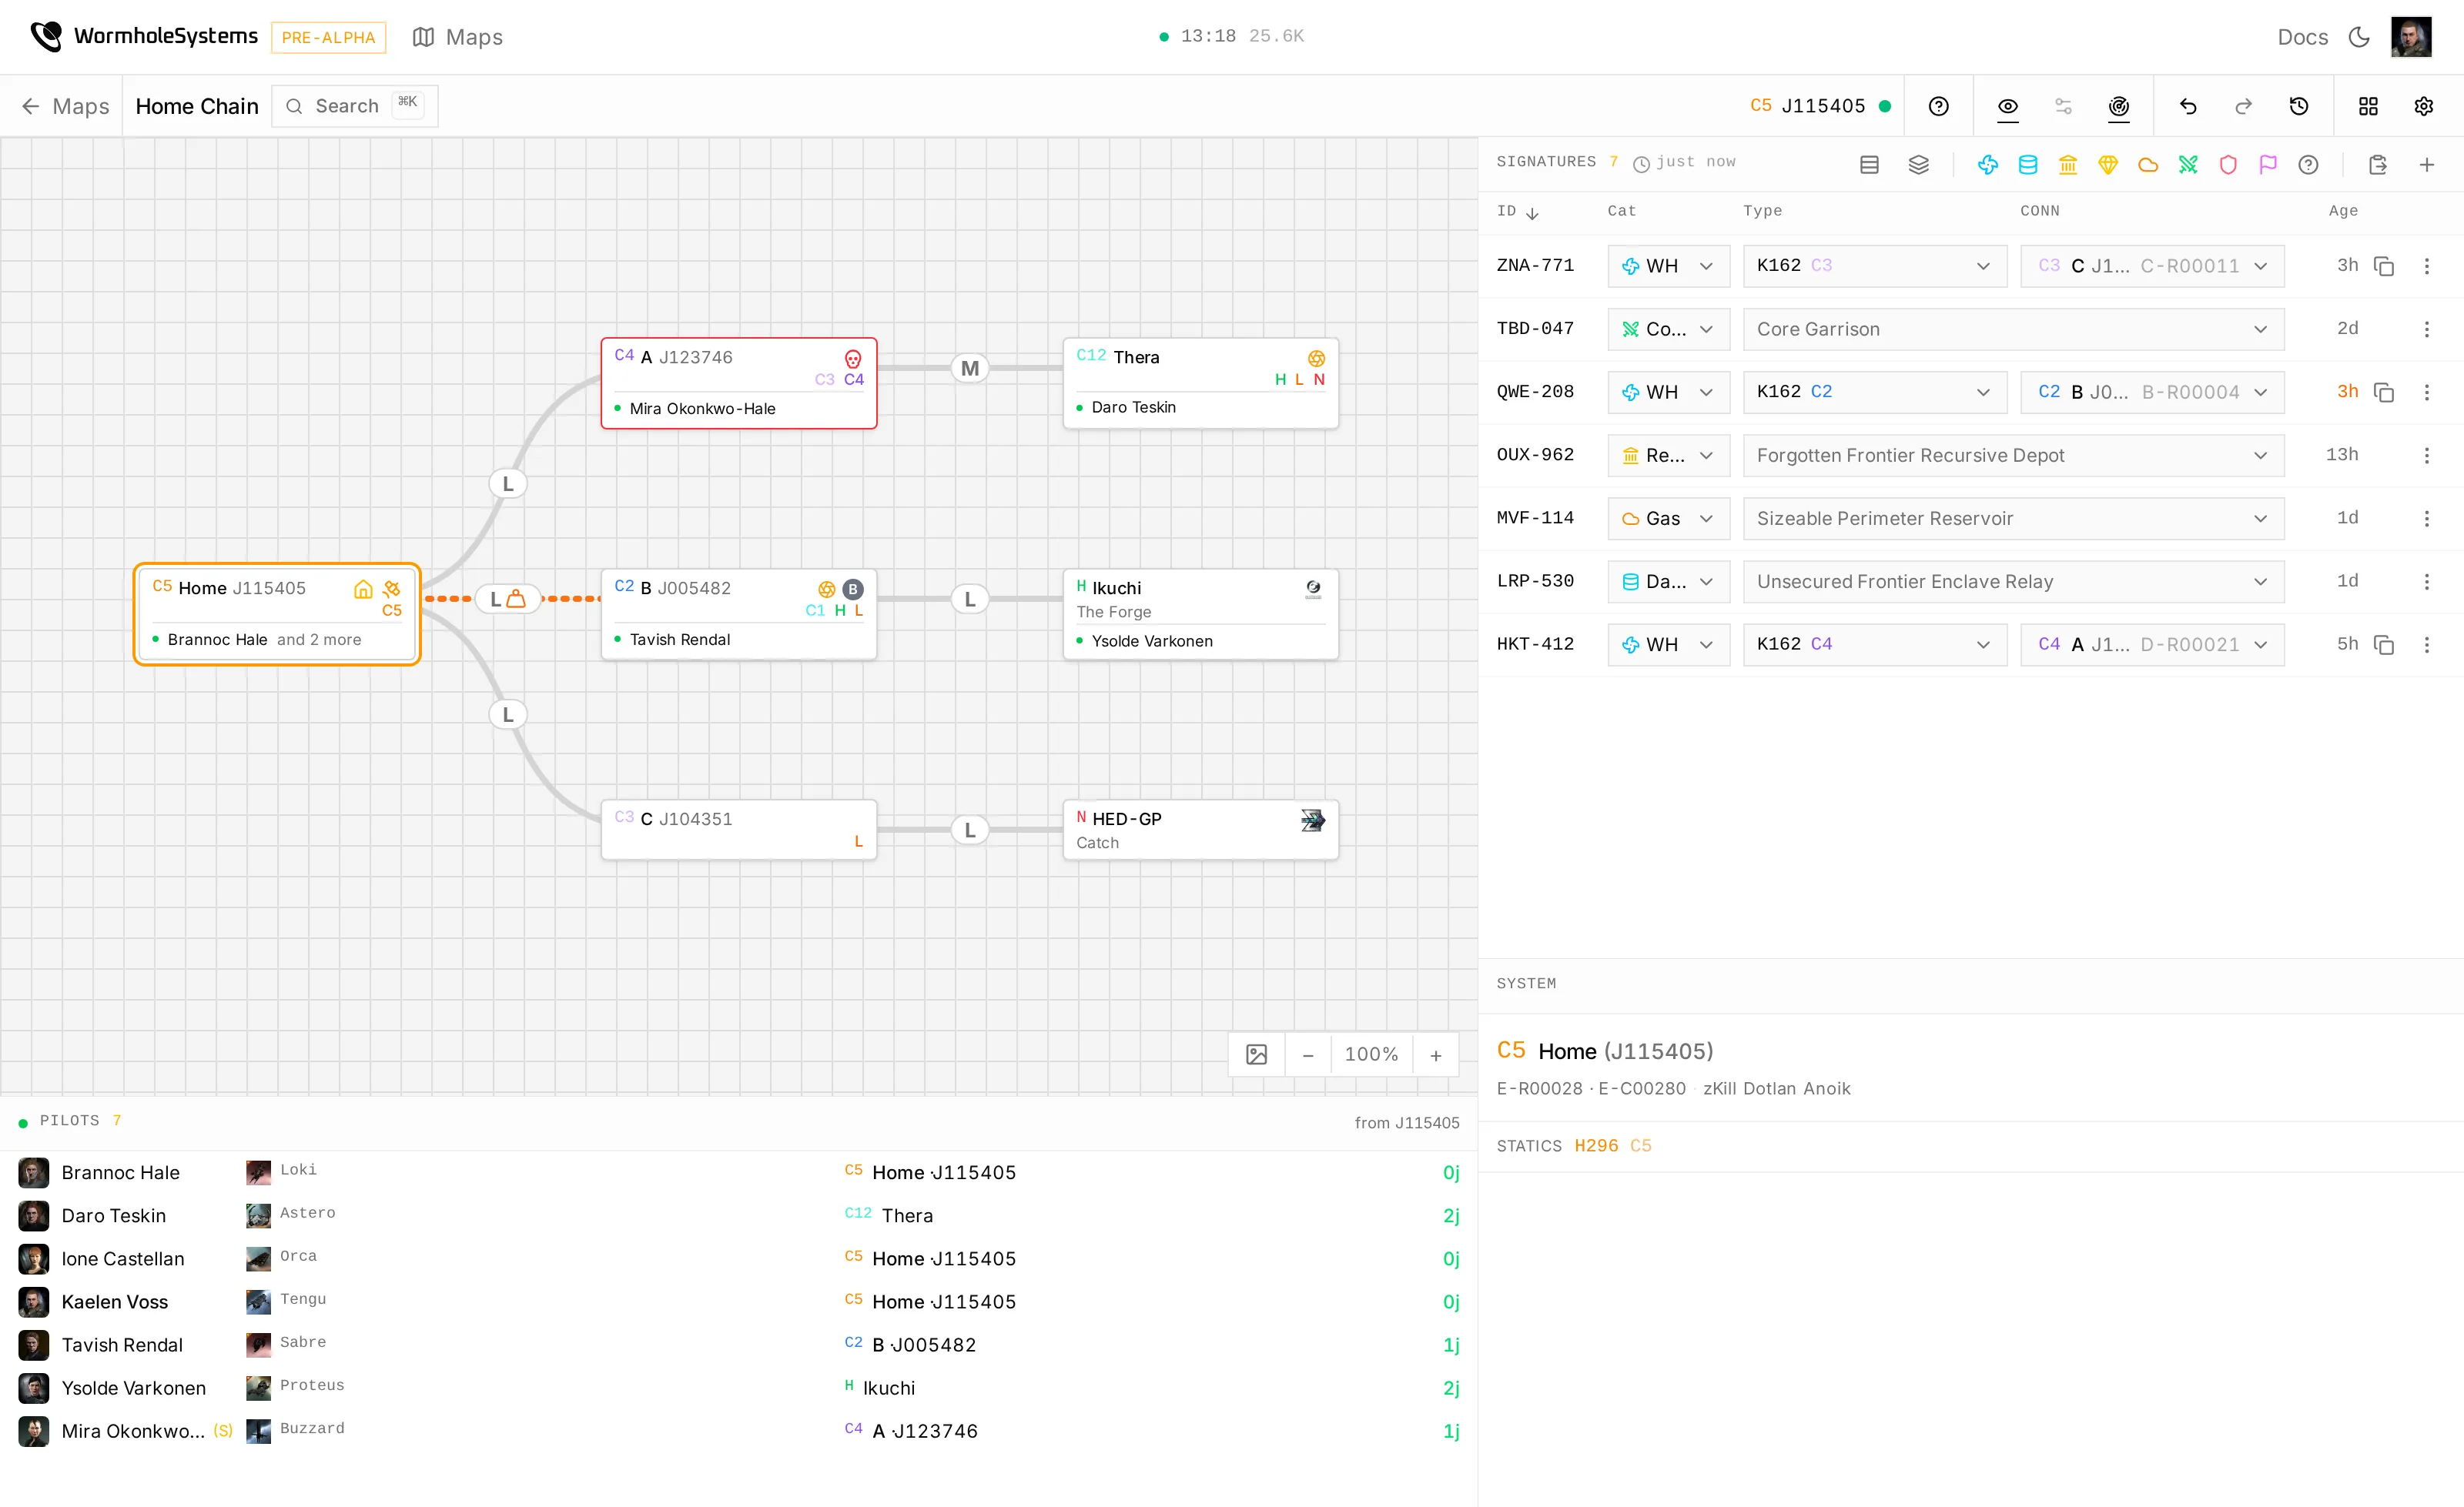
Task: Click the layers stack icon in signatures
Action: click(1918, 165)
